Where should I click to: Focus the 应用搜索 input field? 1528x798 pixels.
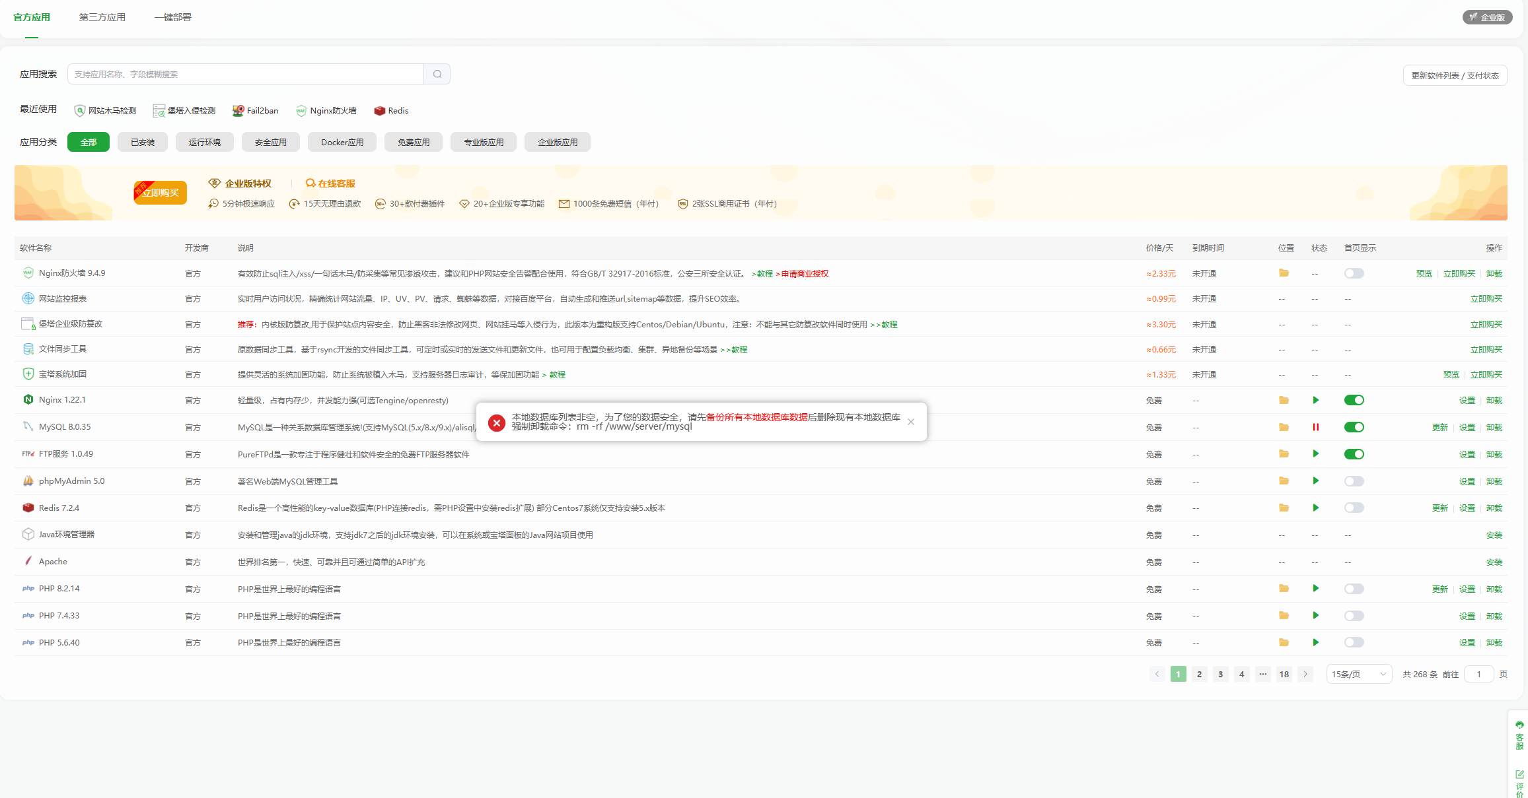[x=246, y=74]
